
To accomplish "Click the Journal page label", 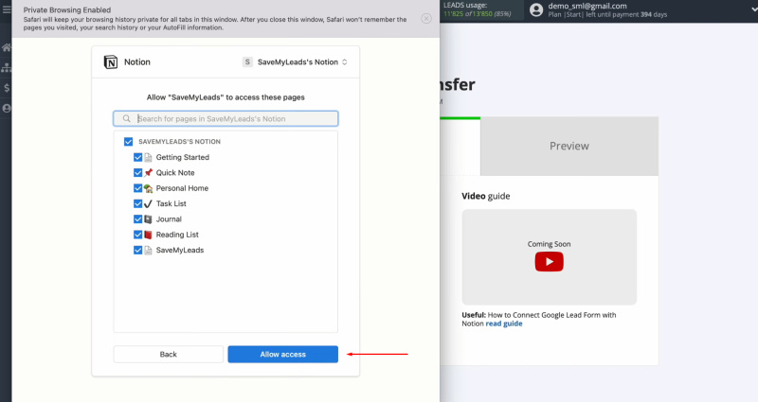I will click(x=169, y=219).
